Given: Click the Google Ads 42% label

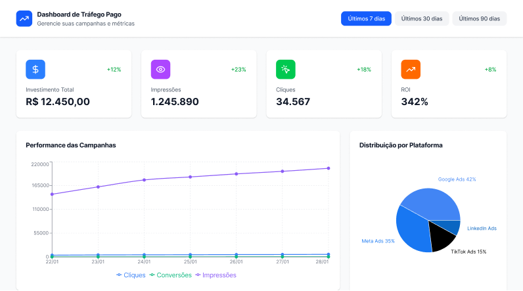Looking at the screenshot, I should pos(457,179).
